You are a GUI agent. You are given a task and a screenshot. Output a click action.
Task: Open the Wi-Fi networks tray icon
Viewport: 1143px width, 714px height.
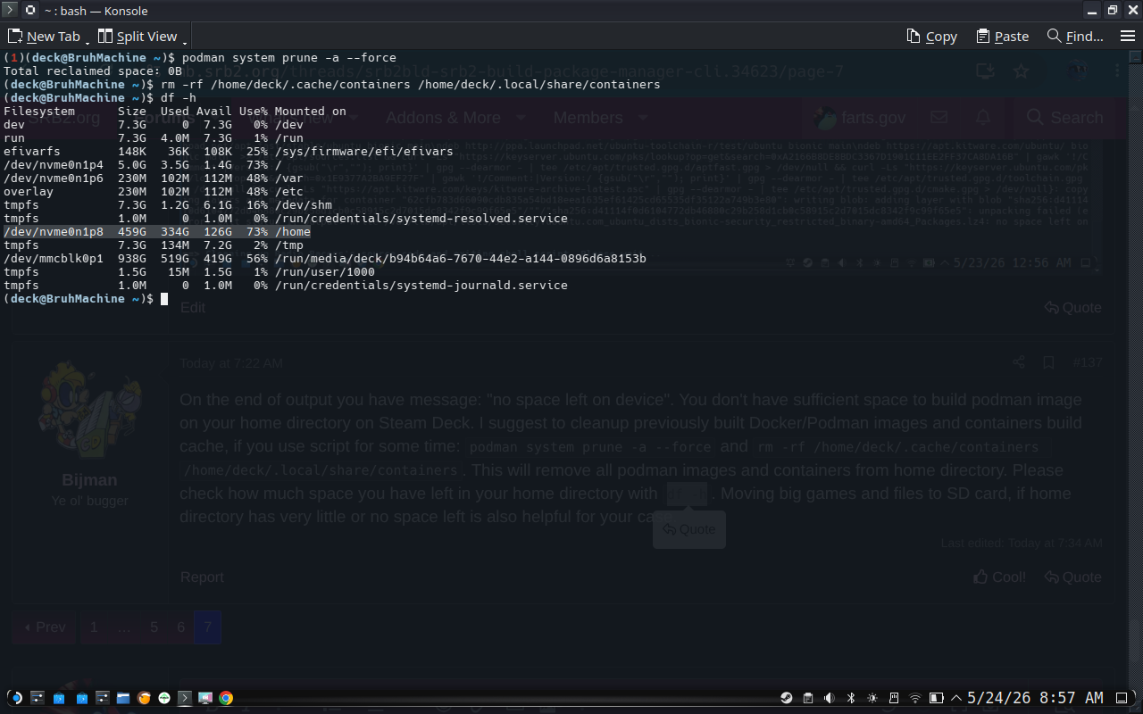[x=915, y=698]
